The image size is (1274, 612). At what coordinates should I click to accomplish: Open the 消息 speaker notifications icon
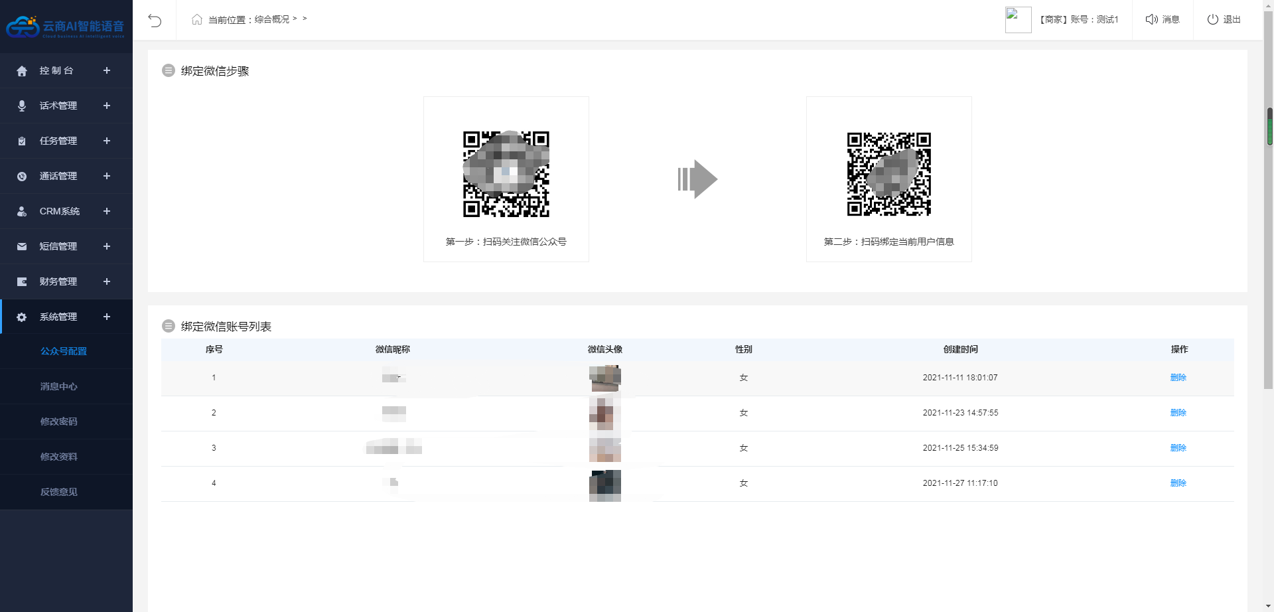pyautogui.click(x=1151, y=20)
